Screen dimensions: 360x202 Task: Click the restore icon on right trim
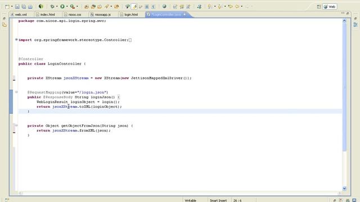click(355, 19)
